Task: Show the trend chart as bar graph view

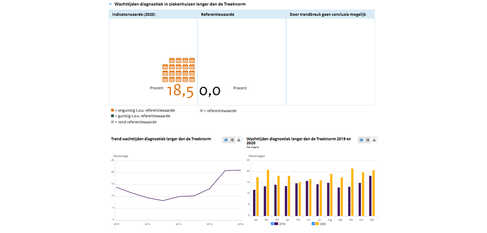Action: click(226, 140)
